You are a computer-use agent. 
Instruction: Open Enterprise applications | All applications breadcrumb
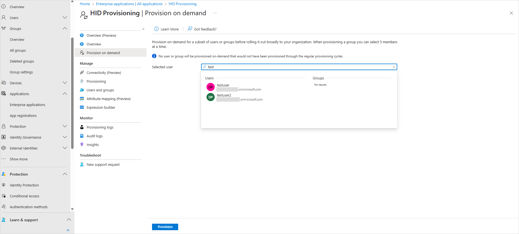129,4
